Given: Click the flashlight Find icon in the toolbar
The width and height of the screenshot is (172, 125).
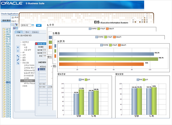Looking at the screenshot, I should coord(16,24).
